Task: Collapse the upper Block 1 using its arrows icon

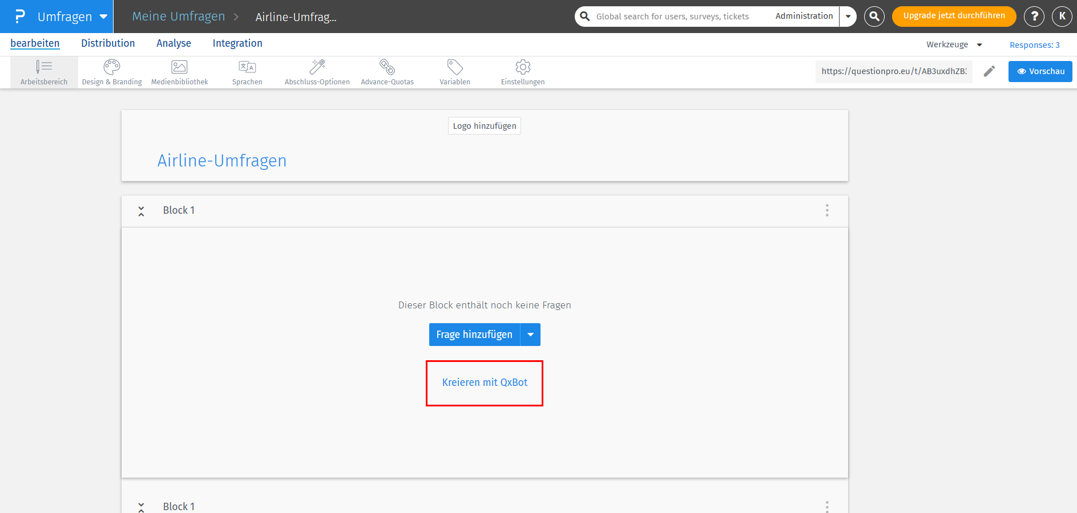Action: [x=141, y=211]
